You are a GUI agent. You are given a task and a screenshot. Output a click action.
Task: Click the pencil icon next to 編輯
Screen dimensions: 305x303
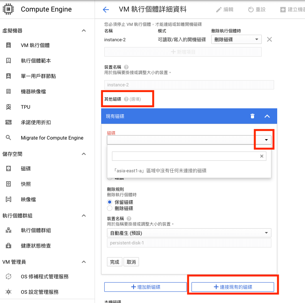[219, 10]
